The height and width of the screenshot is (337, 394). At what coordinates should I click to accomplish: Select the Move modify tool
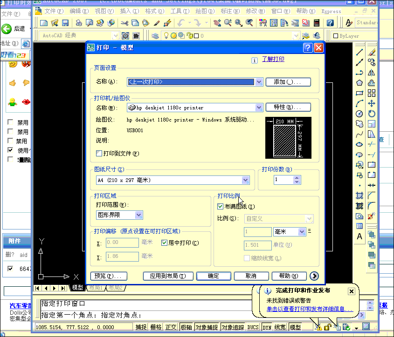371,104
